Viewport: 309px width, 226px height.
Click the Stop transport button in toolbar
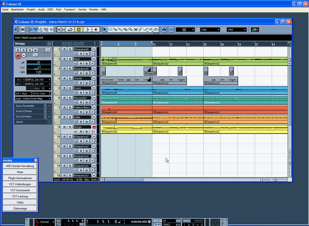point(79,30)
